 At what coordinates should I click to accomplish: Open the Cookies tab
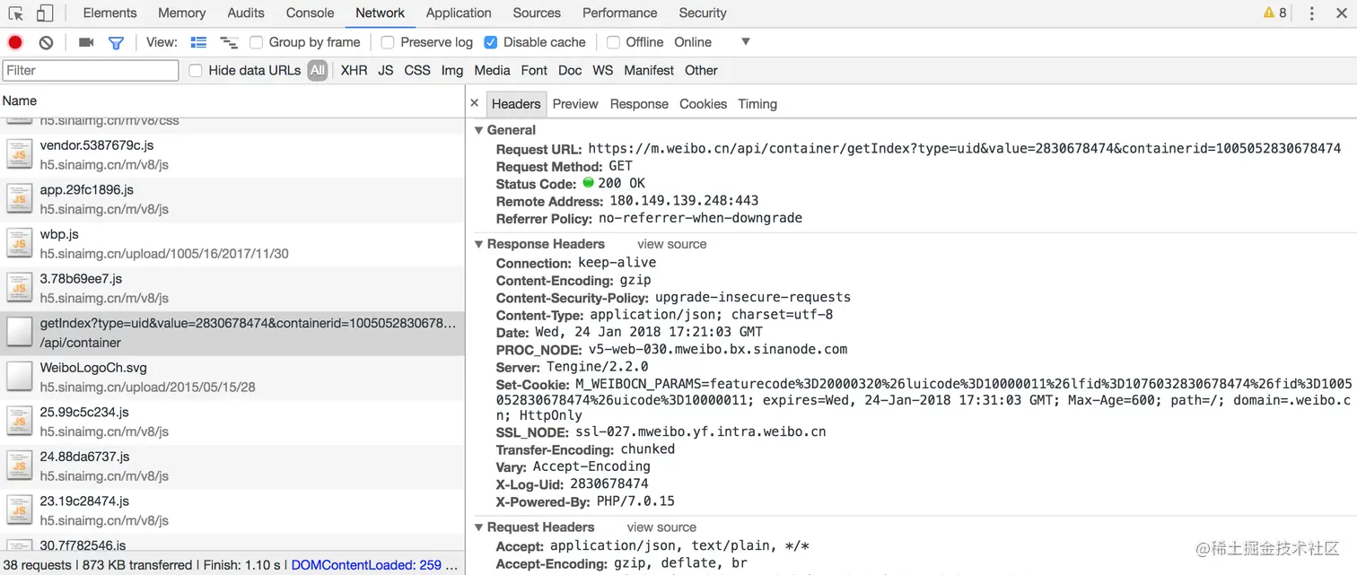click(703, 104)
